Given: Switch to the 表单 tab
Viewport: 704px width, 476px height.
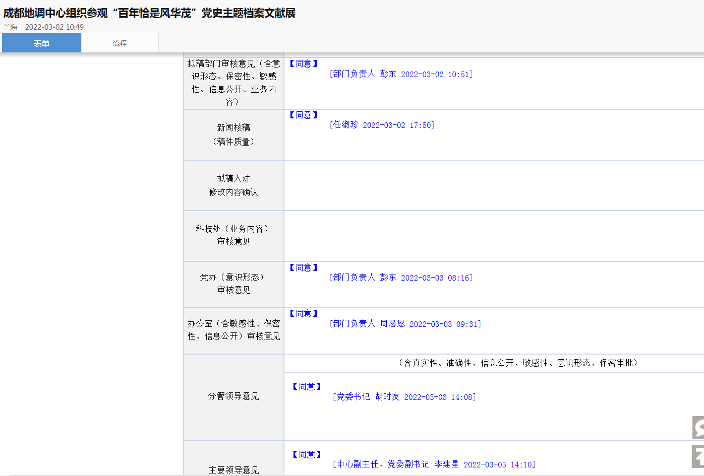Looking at the screenshot, I should (41, 43).
